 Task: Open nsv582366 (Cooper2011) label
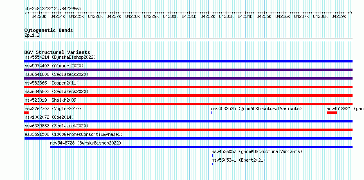pos(52,83)
